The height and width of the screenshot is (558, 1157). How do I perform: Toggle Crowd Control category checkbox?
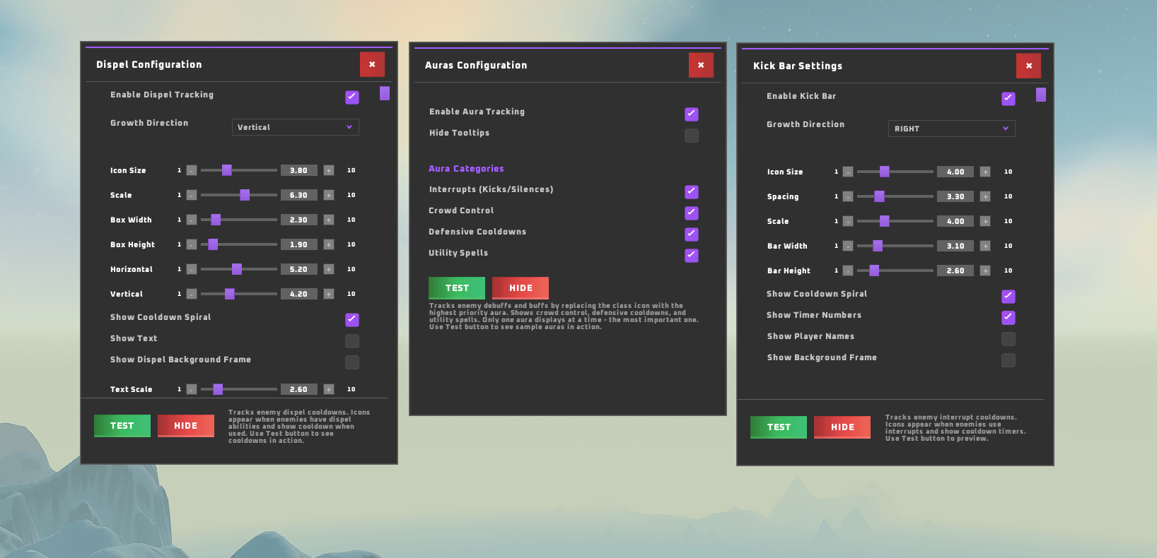point(692,213)
